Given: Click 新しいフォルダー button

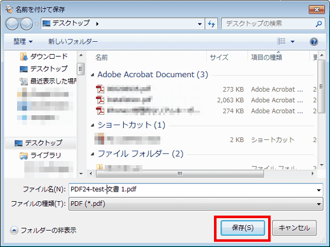Looking at the screenshot, I should [73, 41].
